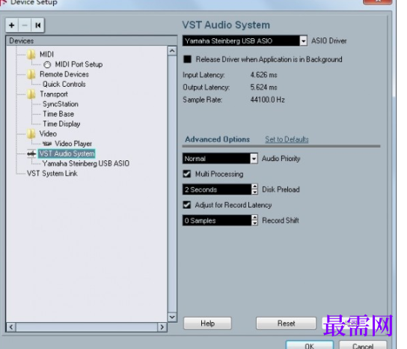
Task: Increase Record Shift with up arrow
Action: [255, 217]
